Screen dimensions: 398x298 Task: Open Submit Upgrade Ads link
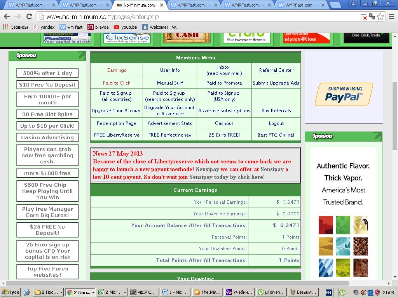pyautogui.click(x=276, y=83)
